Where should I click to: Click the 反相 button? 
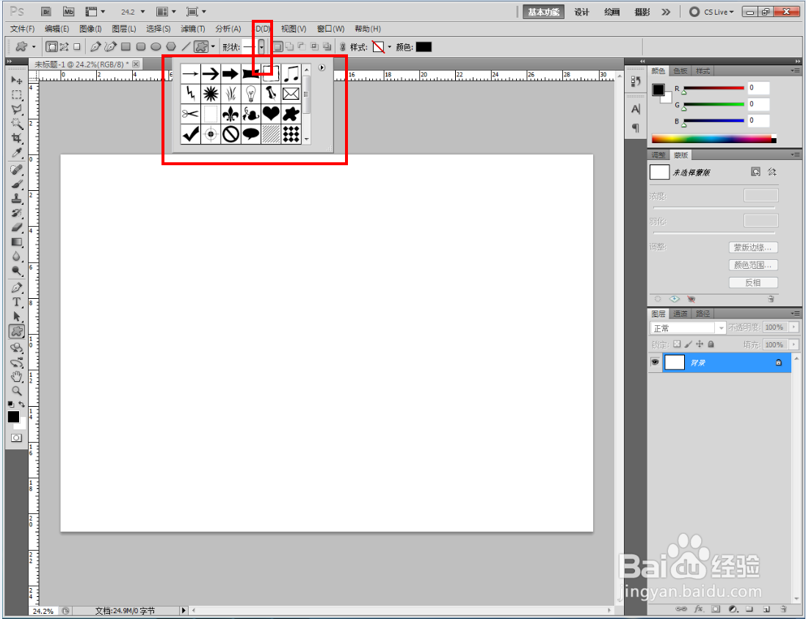click(x=753, y=282)
